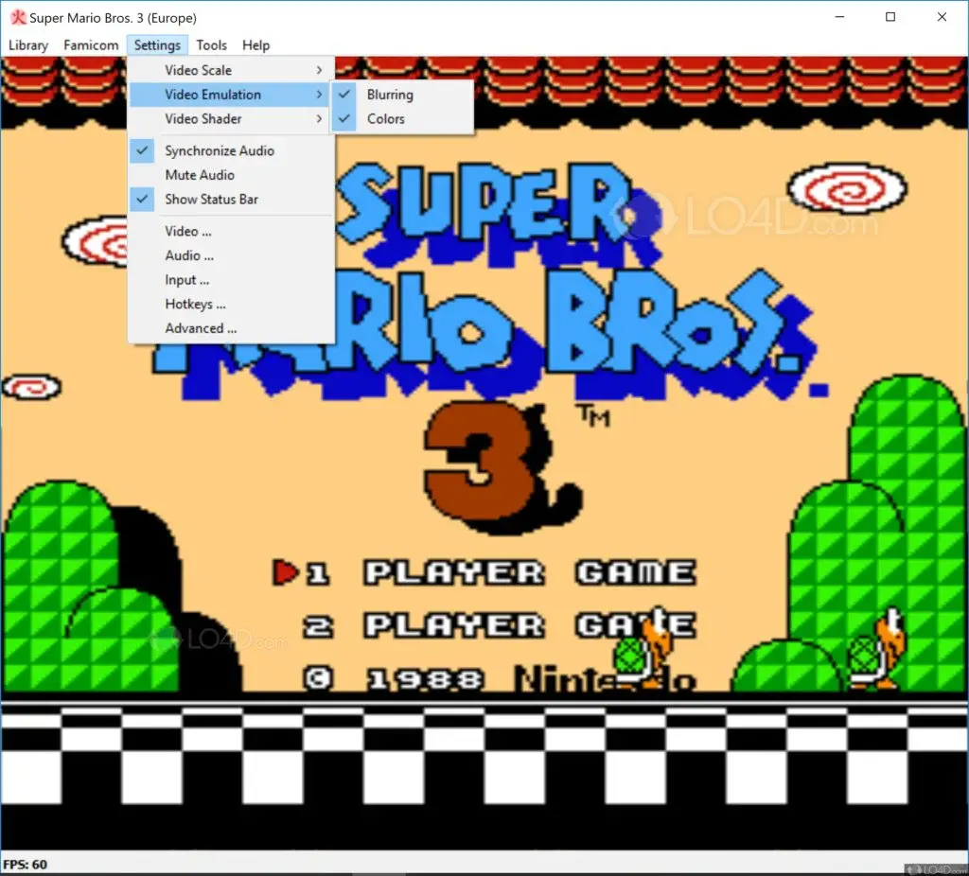
Task: Minimize the Super Mario Bros. 3 window
Action: click(839, 17)
